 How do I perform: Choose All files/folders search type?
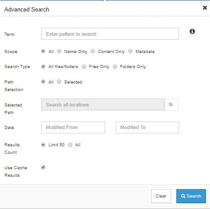(x=43, y=67)
